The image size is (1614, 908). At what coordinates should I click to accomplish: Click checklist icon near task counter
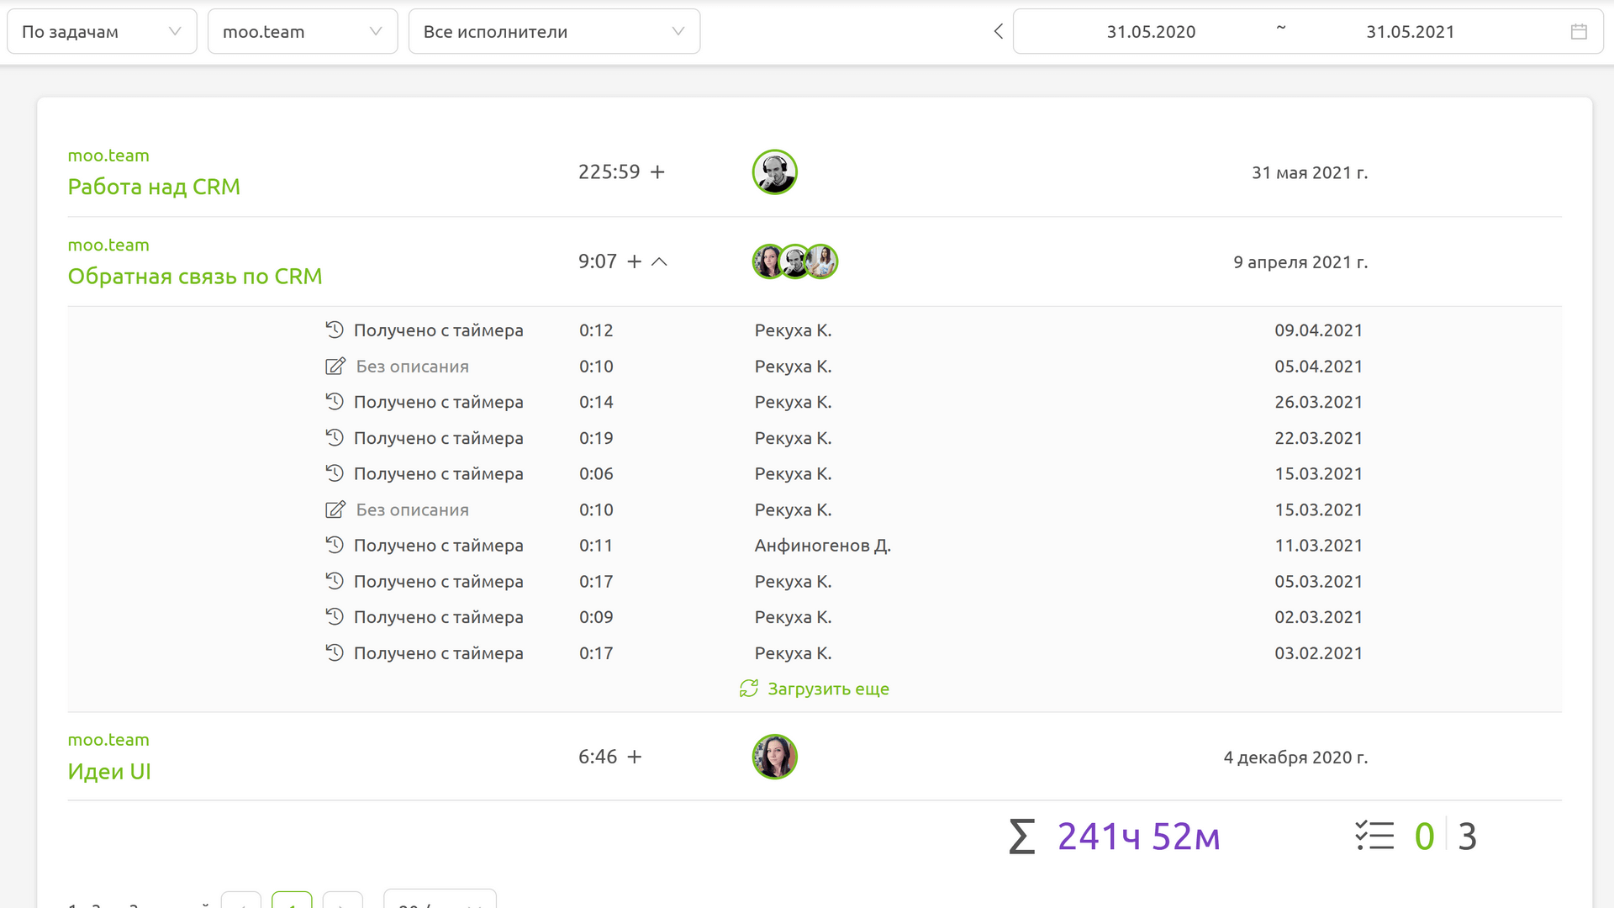pos(1374,836)
